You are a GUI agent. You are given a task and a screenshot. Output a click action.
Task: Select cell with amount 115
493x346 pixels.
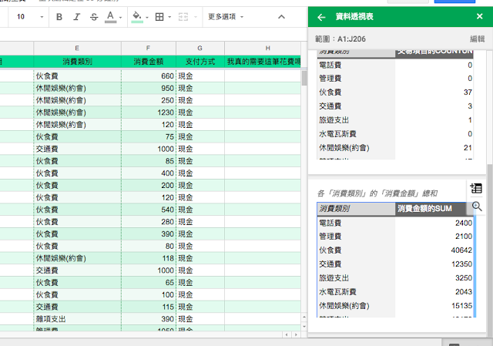(149, 307)
